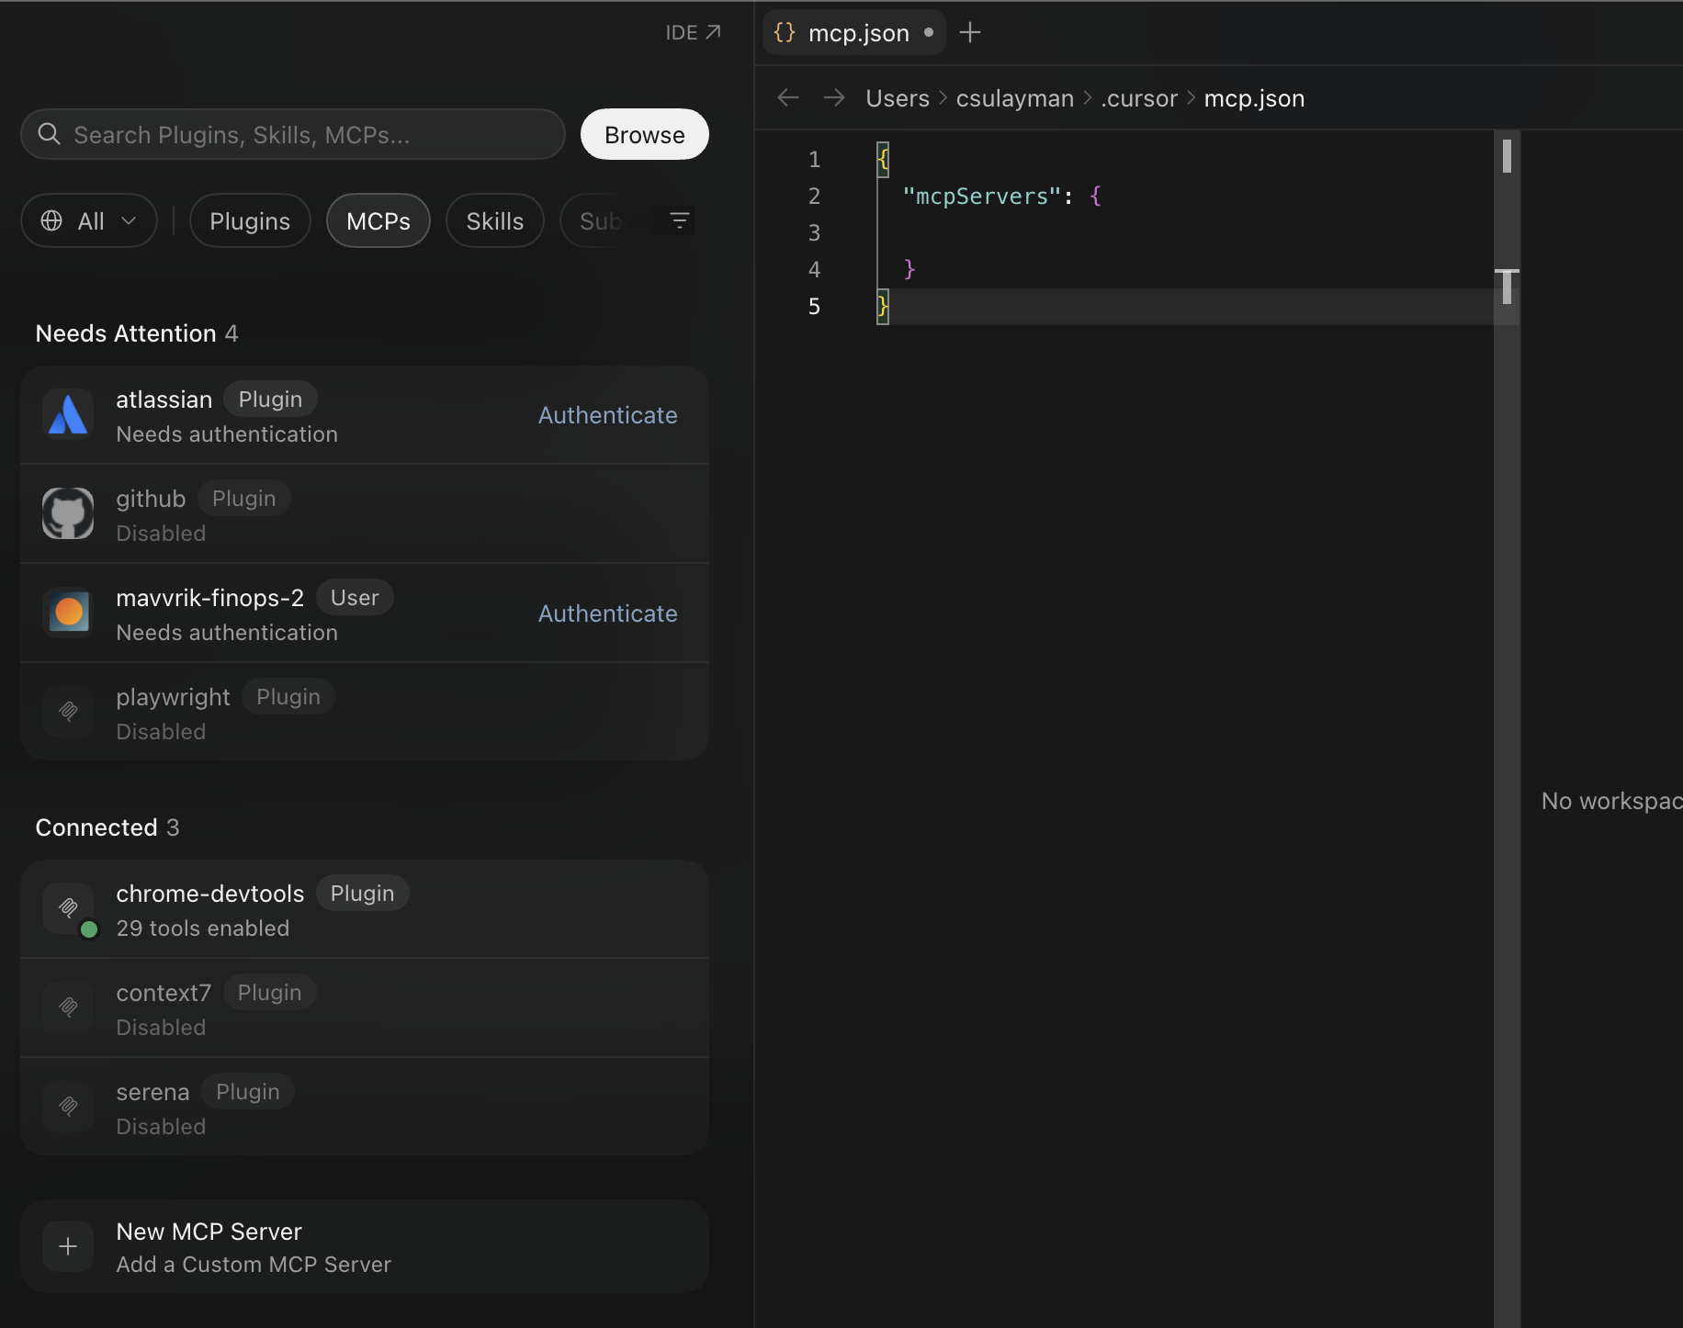Authenticate the mavvrik-finops-2 server
This screenshot has height=1328, width=1683.
(x=608, y=613)
